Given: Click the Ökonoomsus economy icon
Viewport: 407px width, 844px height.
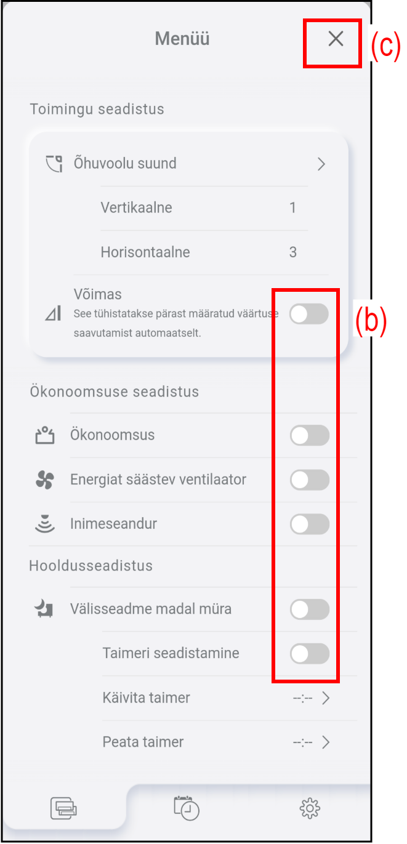Looking at the screenshot, I should pos(45,435).
